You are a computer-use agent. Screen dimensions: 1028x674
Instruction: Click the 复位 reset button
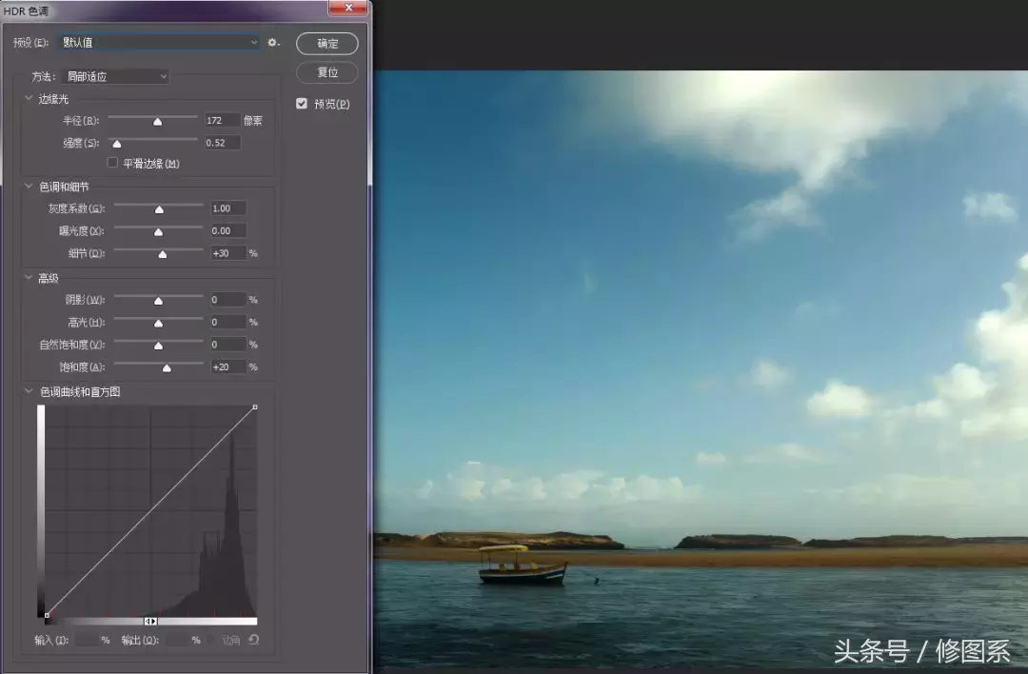(327, 72)
